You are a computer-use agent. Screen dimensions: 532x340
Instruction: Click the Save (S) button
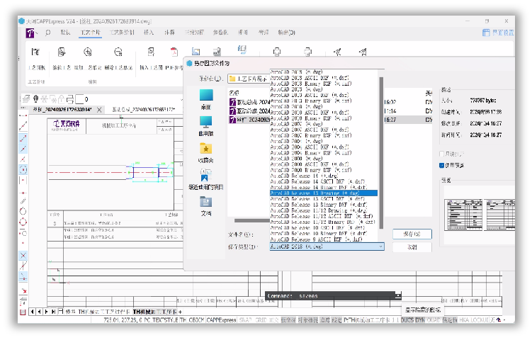412,234
